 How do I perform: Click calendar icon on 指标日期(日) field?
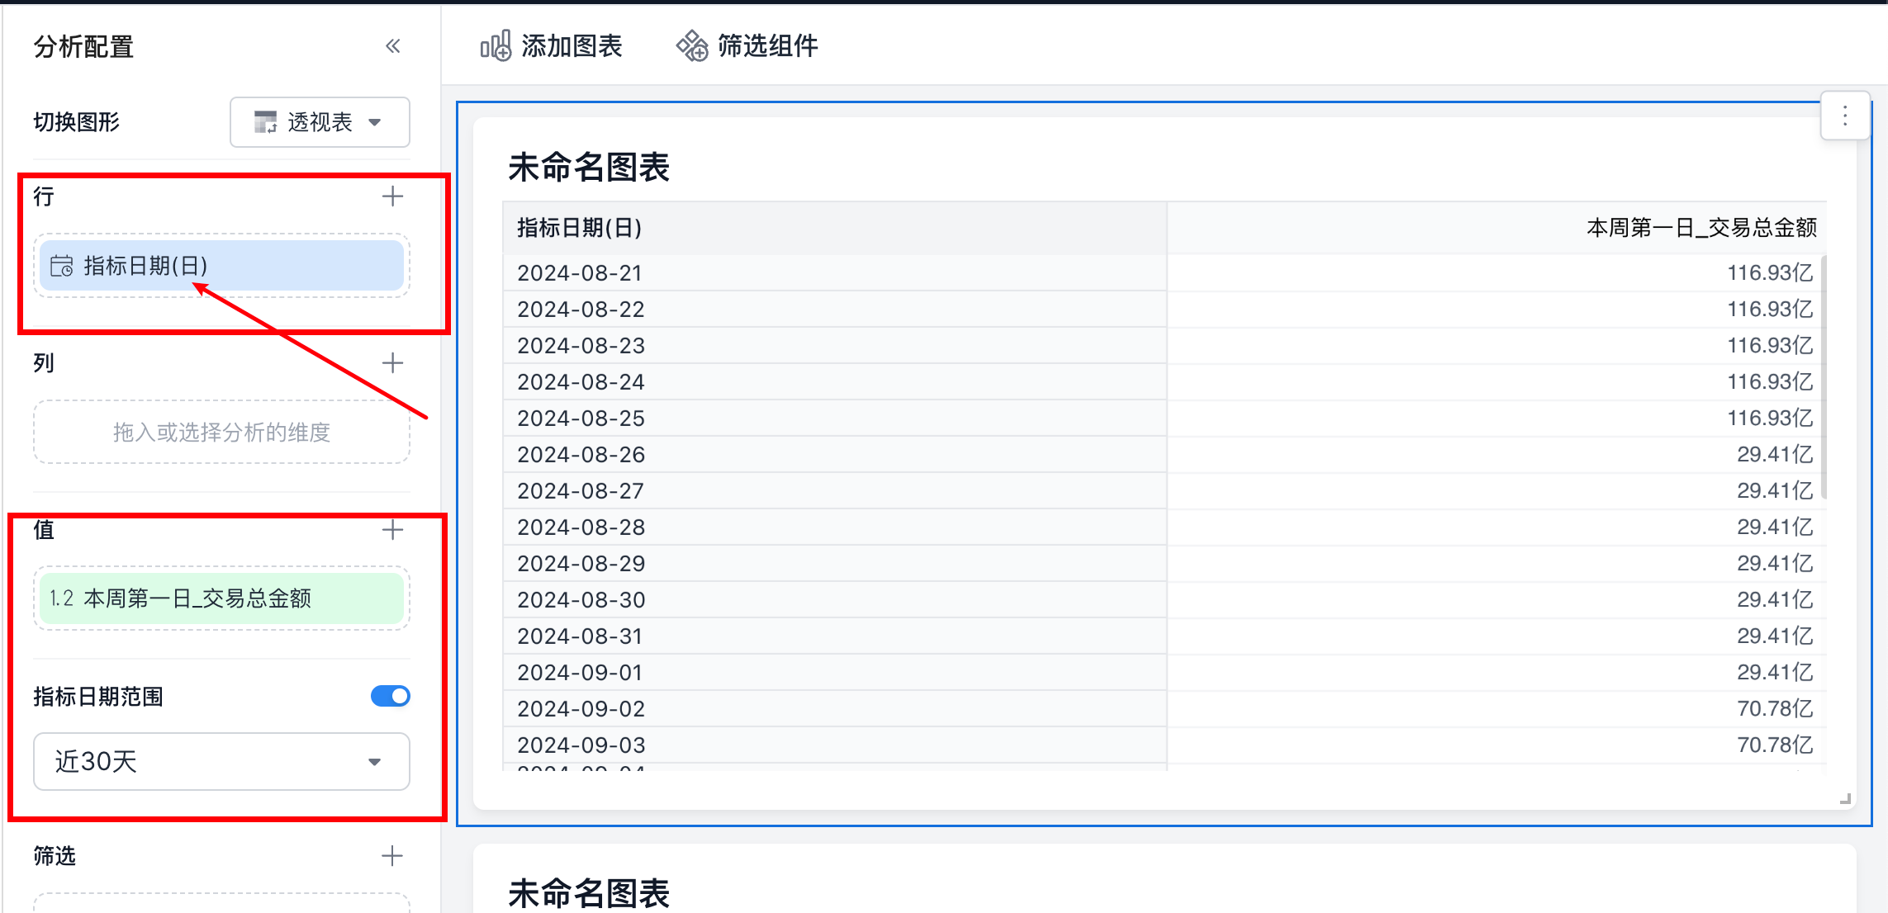(62, 266)
